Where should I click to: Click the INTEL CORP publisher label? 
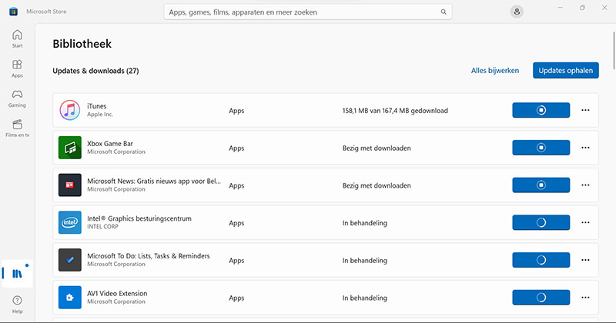(102, 226)
